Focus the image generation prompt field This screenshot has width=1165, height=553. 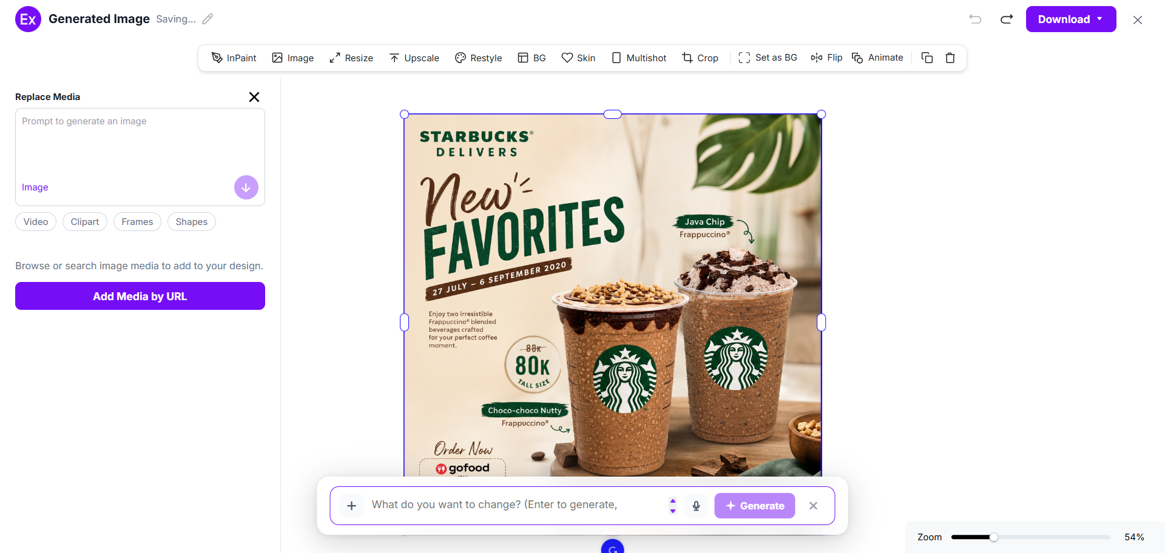point(140,142)
